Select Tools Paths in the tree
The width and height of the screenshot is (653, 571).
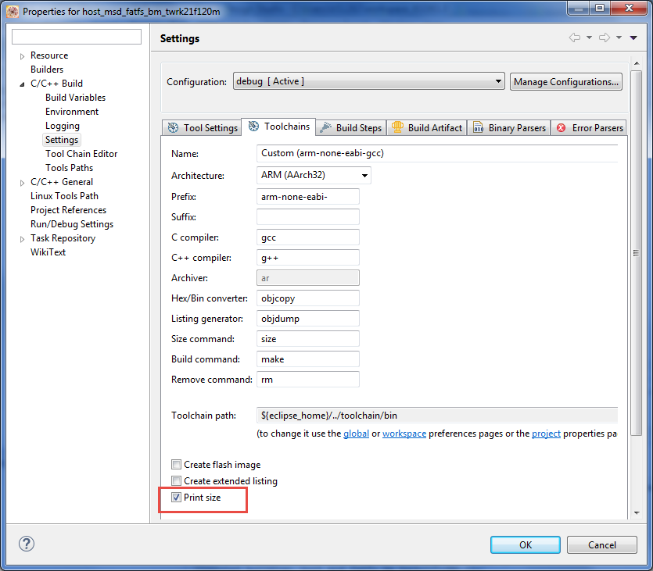coord(69,168)
